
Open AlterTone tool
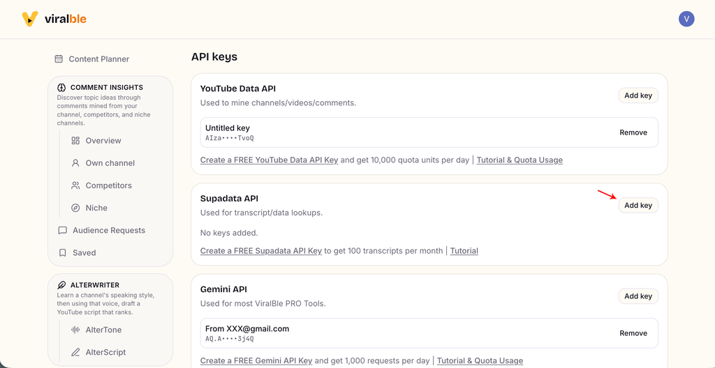tap(103, 330)
